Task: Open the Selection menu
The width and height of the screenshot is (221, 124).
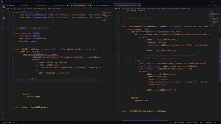Action: point(16,2)
